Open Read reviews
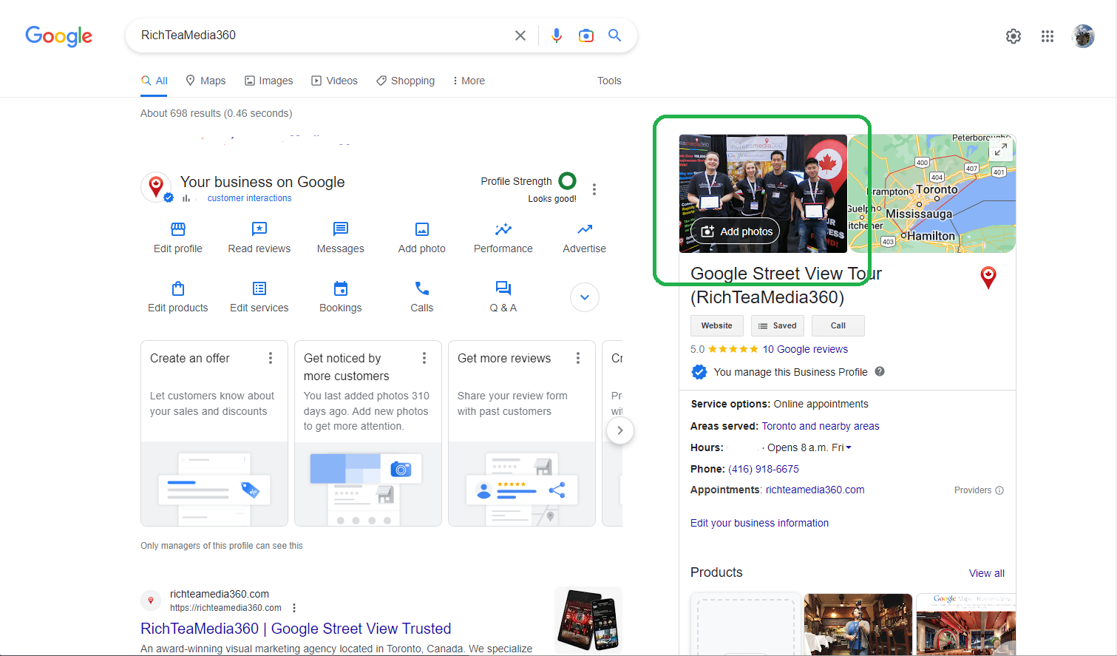The image size is (1117, 656). 259,238
